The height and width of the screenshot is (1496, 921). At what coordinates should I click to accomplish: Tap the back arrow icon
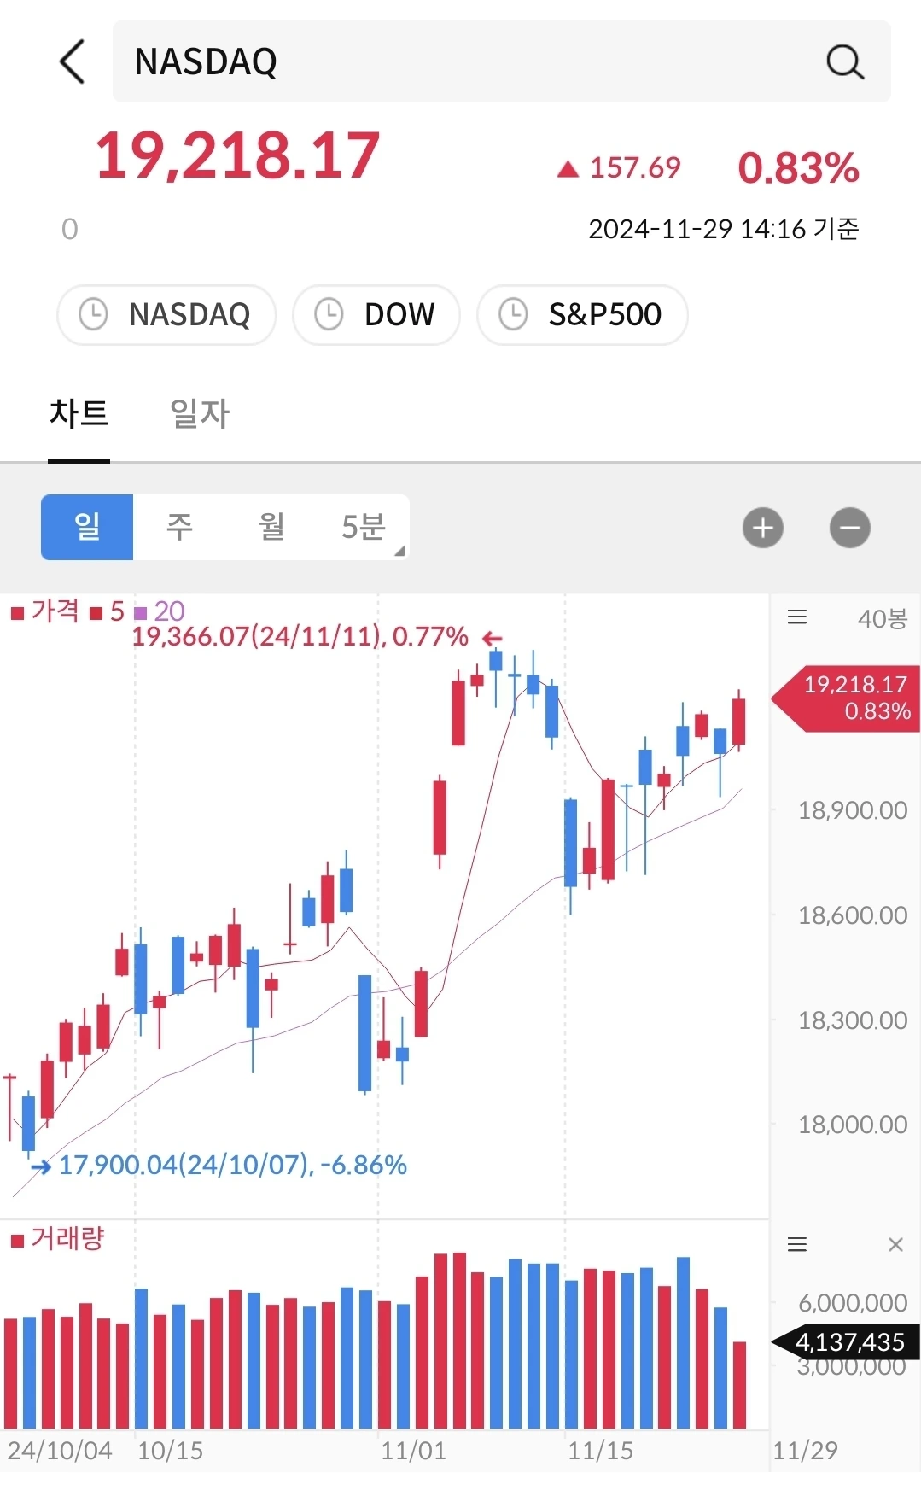[x=73, y=61]
